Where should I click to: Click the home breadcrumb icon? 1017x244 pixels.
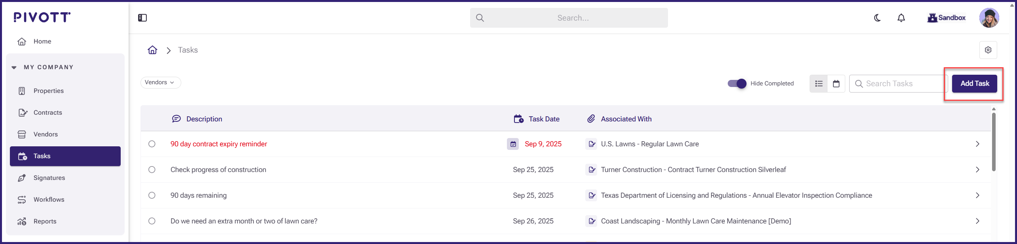pos(152,50)
